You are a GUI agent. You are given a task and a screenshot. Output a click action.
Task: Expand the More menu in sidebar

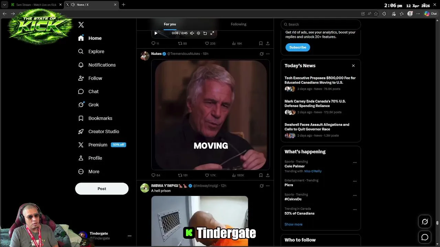click(89, 172)
